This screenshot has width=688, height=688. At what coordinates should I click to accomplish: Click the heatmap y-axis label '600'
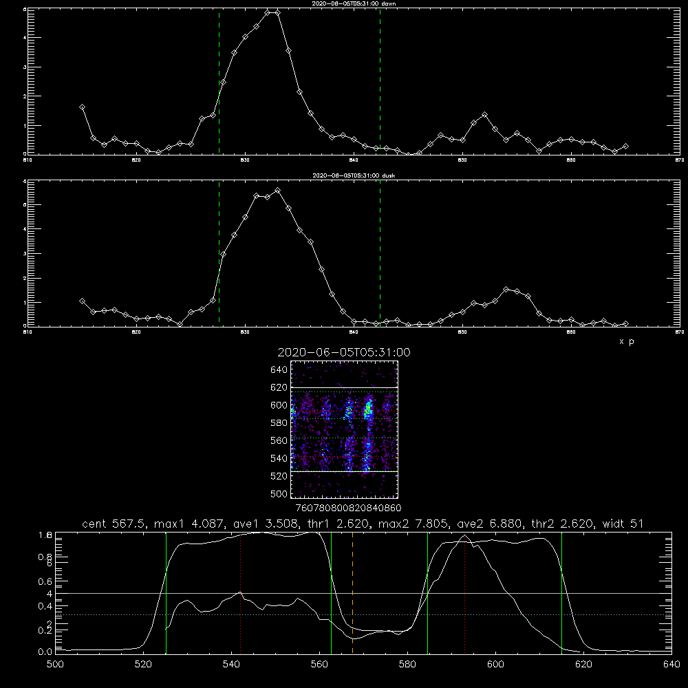(279, 405)
